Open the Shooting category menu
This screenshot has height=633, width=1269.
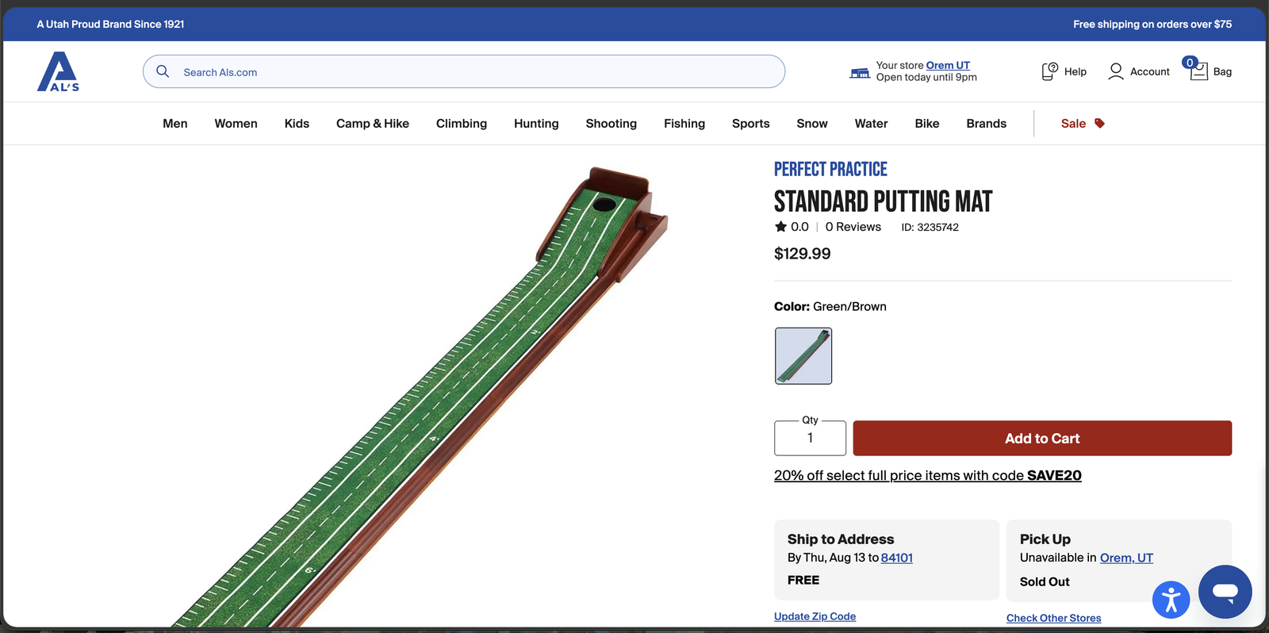point(611,123)
